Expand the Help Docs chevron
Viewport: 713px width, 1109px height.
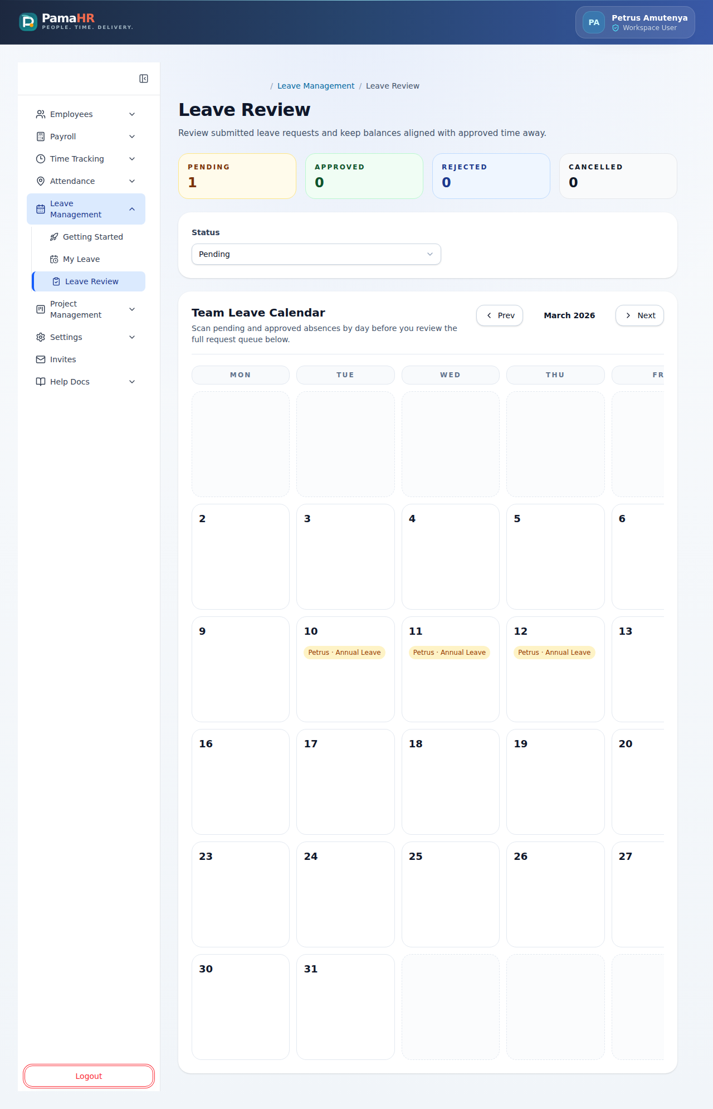(x=132, y=382)
